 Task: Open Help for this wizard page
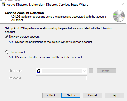coord(114,95)
